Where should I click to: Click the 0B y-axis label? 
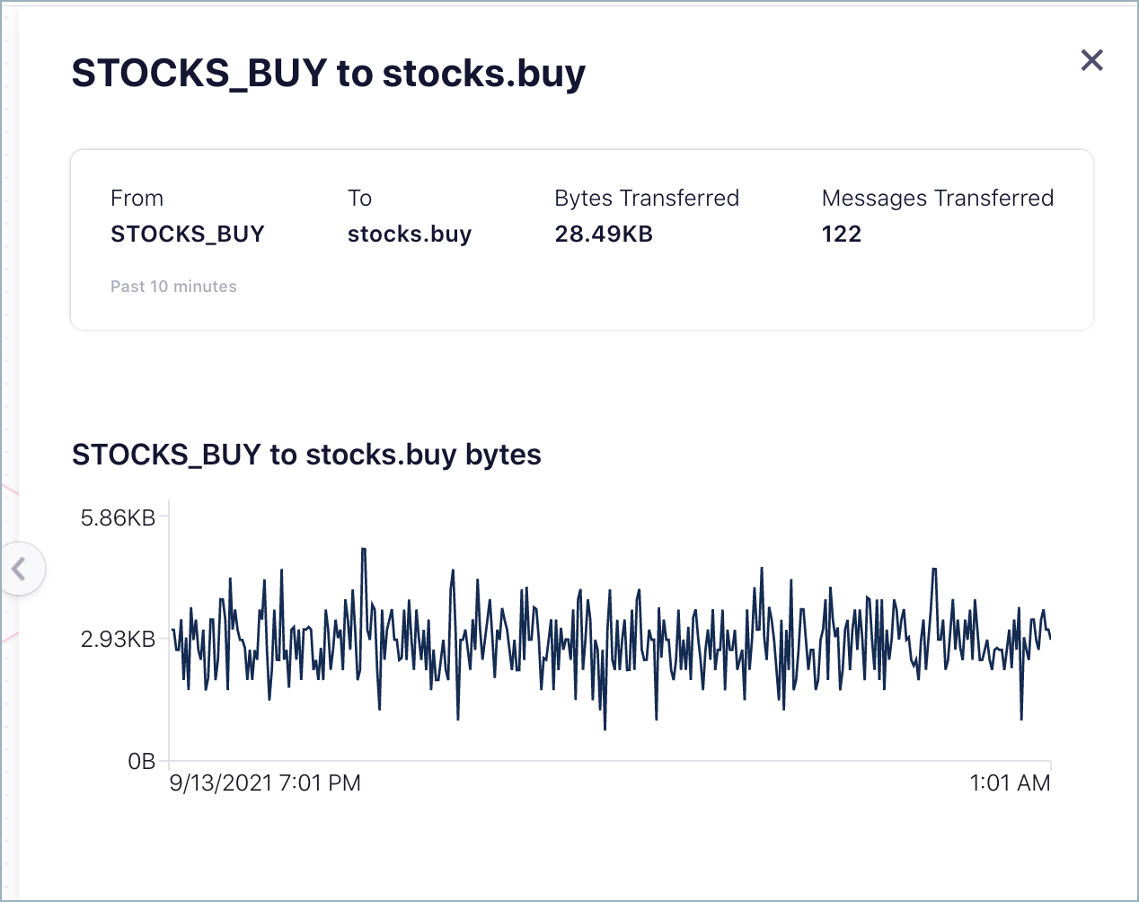[141, 761]
